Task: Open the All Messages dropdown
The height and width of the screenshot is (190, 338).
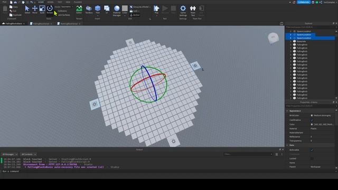Action: pos(10,154)
